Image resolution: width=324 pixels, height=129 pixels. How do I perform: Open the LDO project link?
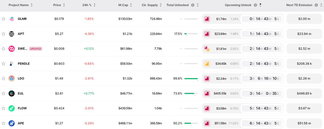(x=21, y=78)
